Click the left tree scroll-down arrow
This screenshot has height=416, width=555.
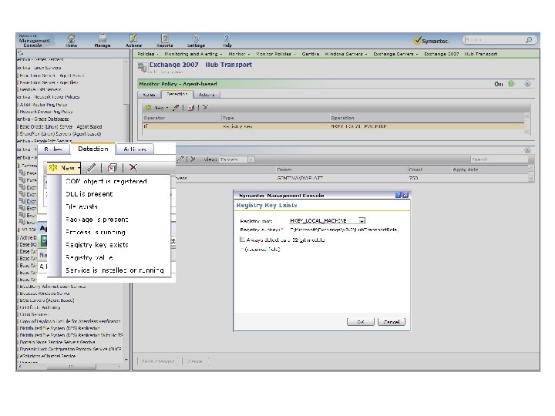[126, 360]
